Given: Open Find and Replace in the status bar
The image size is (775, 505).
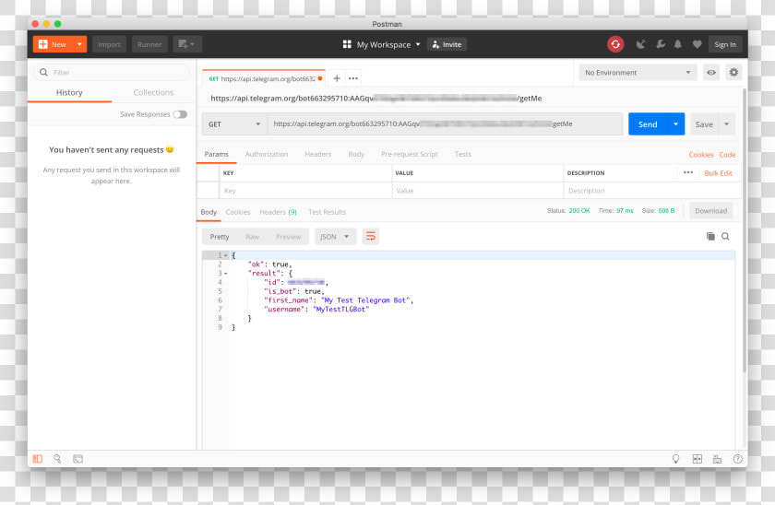Looking at the screenshot, I should coord(57,459).
